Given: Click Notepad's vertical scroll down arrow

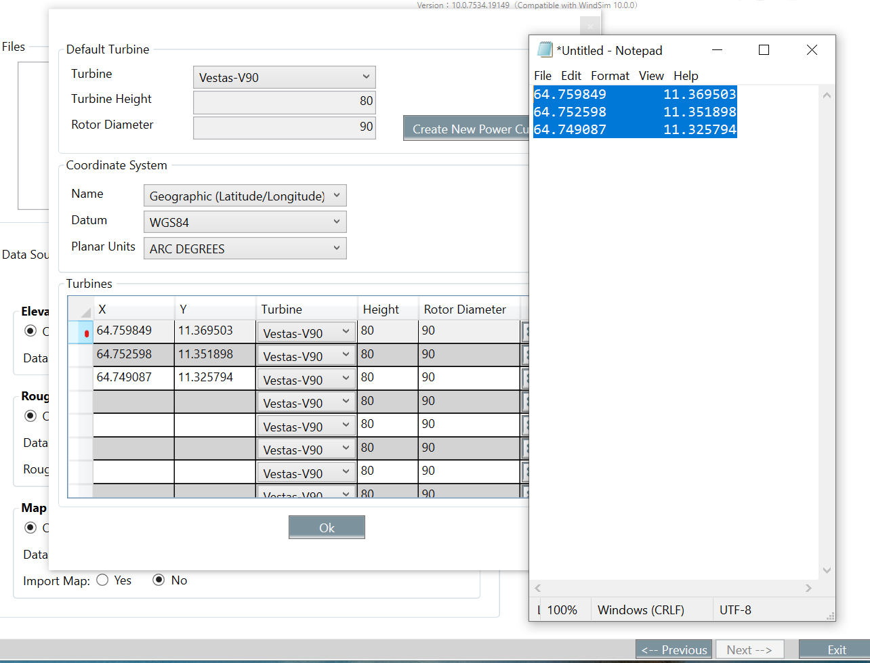Looking at the screenshot, I should [x=827, y=571].
